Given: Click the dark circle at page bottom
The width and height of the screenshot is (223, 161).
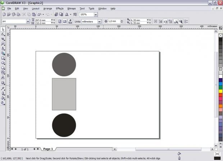Looking at the screenshot, I should (x=64, y=125).
